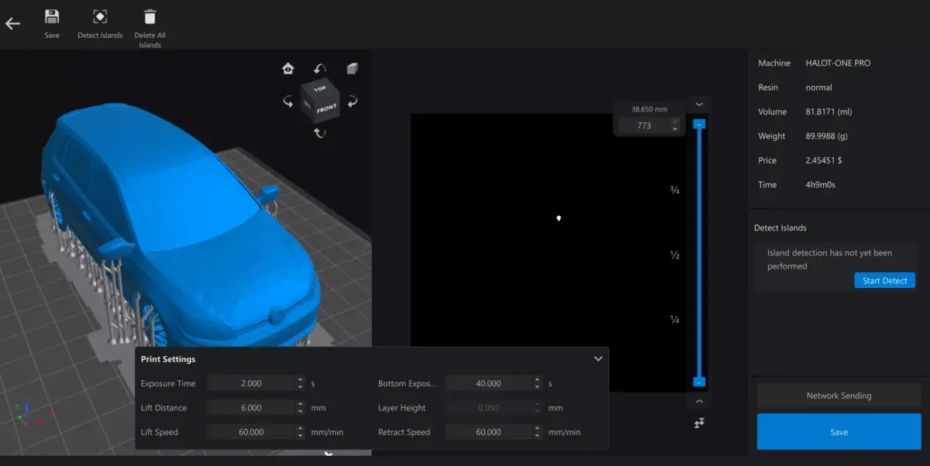The height and width of the screenshot is (466, 930).
Task: Click the Network Sending button
Action: (x=839, y=396)
